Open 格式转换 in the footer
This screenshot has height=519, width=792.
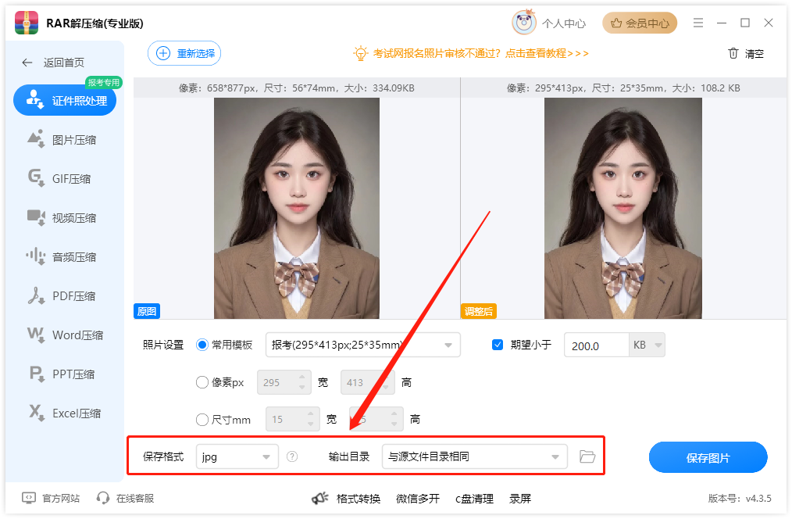(358, 499)
